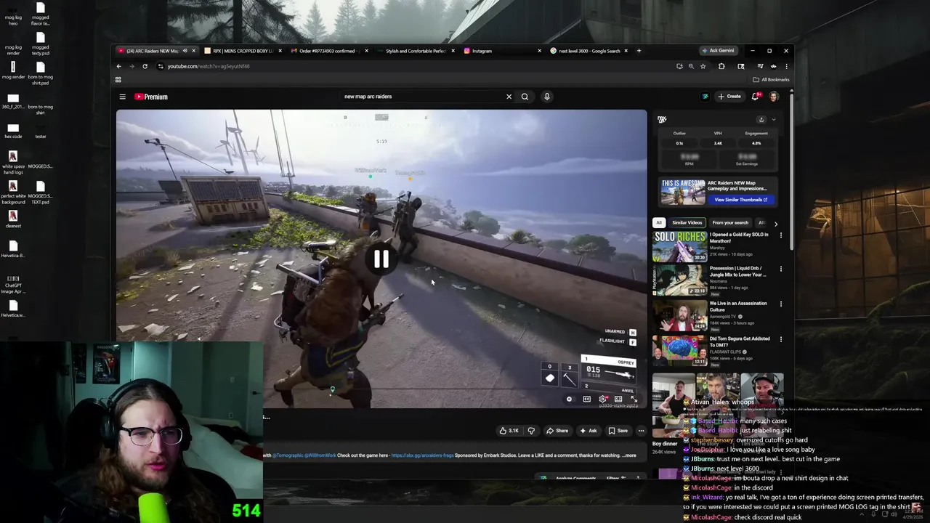Click the FLAGRANT CLIPS channel name
The height and width of the screenshot is (523, 930).
725,352
